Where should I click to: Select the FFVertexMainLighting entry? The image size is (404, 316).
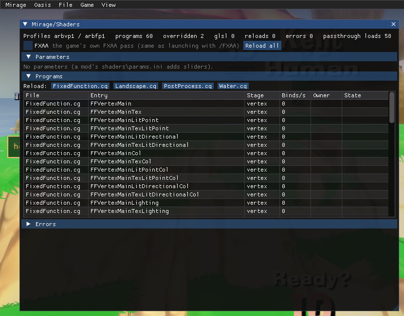tap(125, 203)
